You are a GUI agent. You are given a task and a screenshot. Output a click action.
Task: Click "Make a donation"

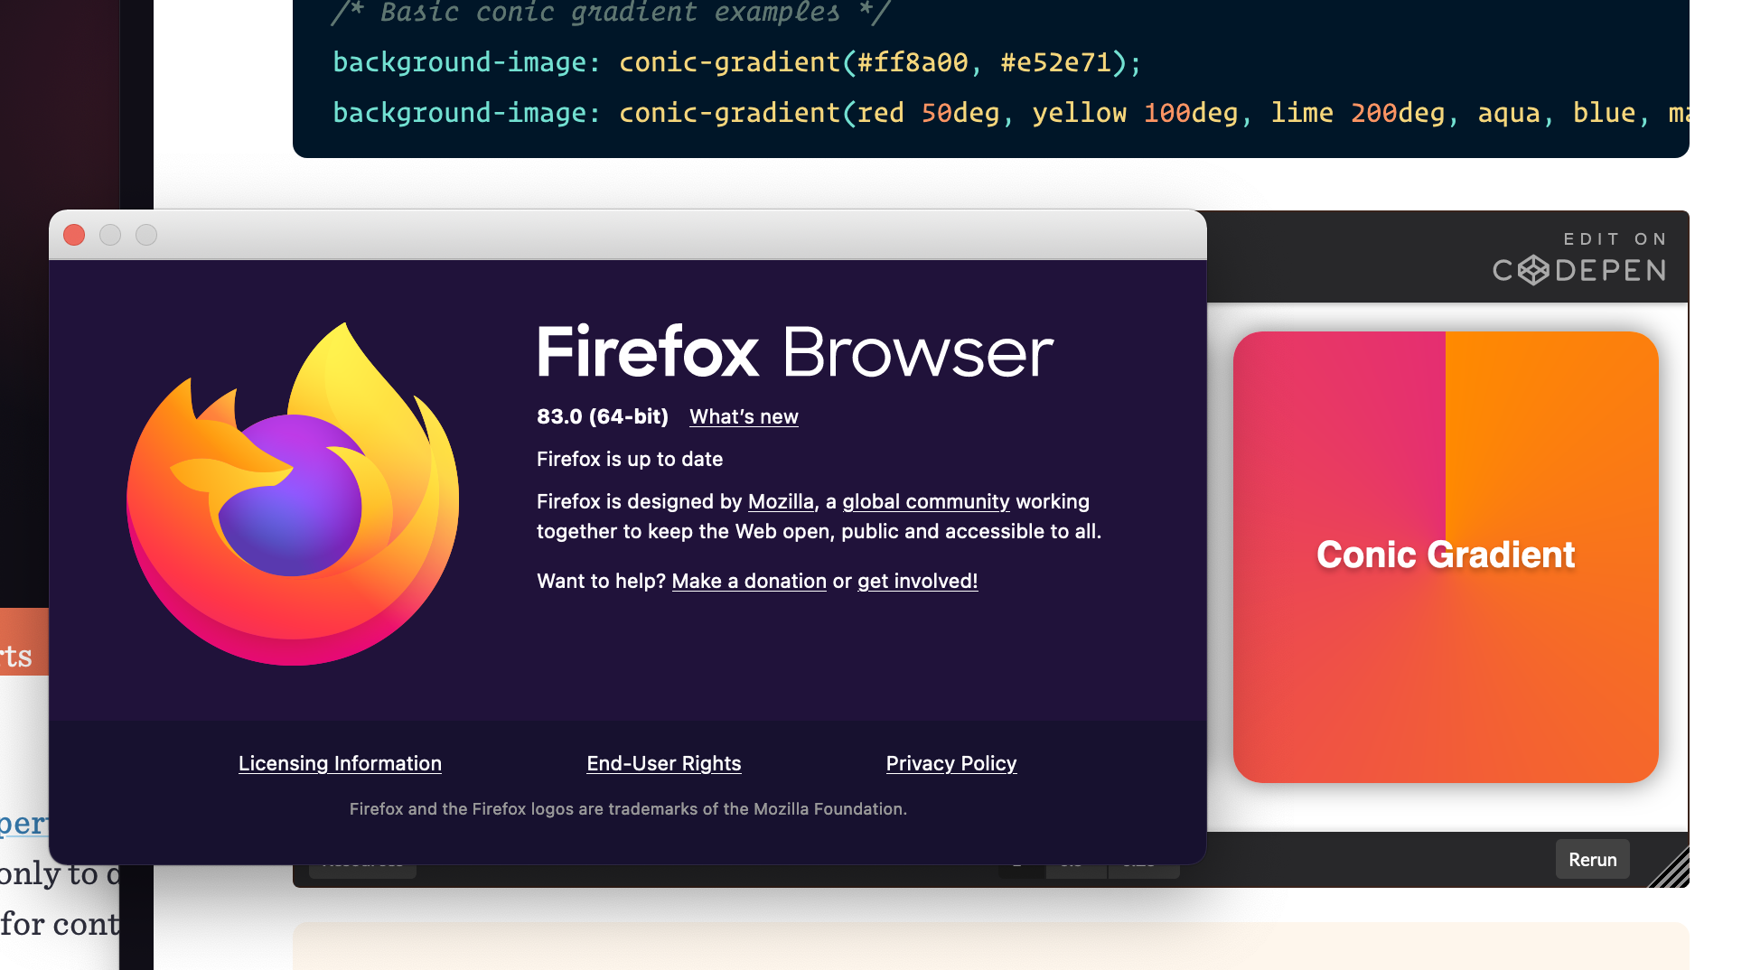click(749, 581)
